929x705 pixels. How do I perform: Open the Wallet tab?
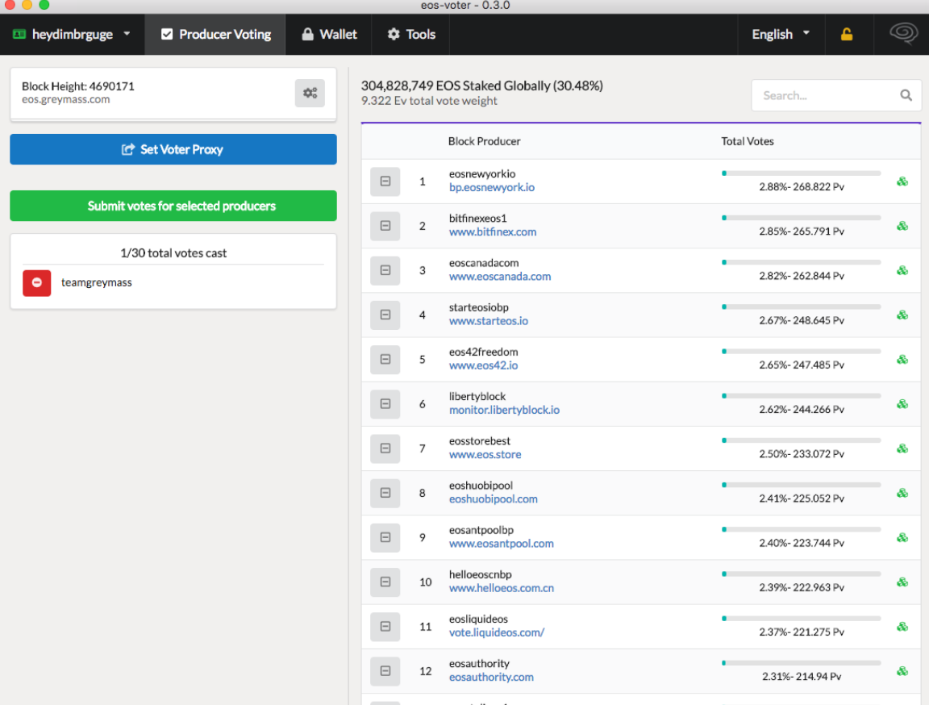[x=329, y=35]
